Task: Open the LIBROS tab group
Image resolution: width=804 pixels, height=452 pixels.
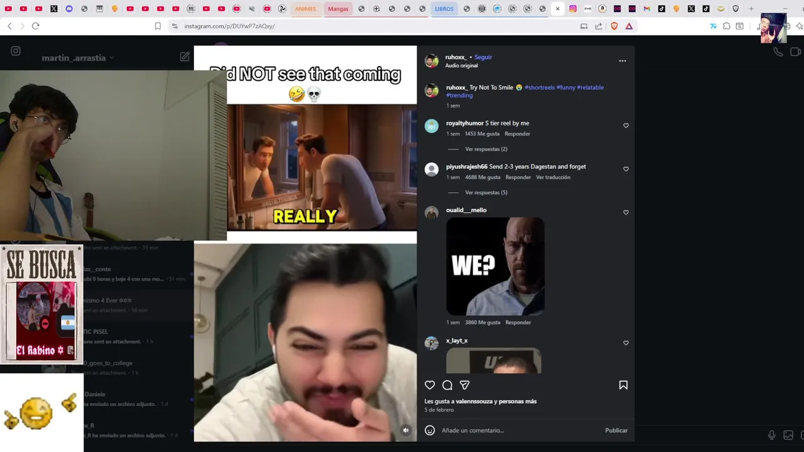Action: [444, 9]
